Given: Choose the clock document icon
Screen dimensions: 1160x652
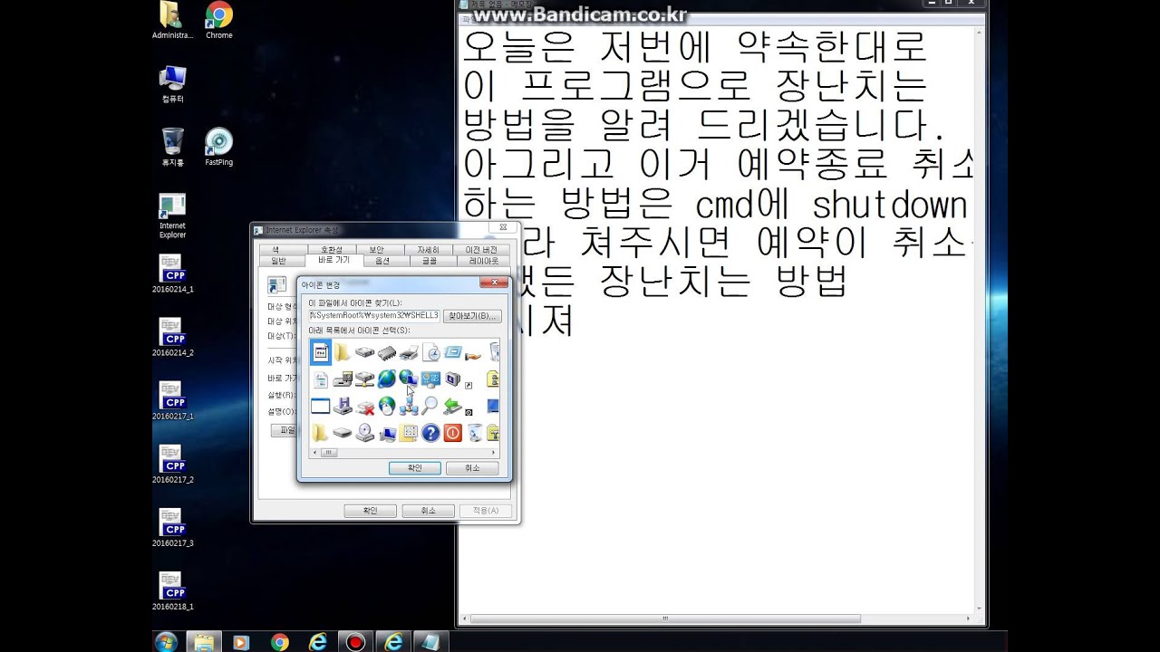Looking at the screenshot, I should coord(431,352).
